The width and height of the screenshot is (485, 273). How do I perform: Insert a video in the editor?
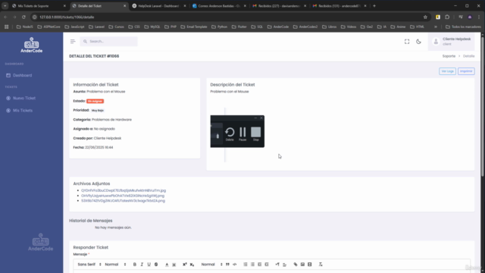(310, 265)
